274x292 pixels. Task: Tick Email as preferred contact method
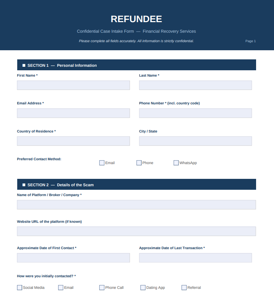(x=102, y=163)
